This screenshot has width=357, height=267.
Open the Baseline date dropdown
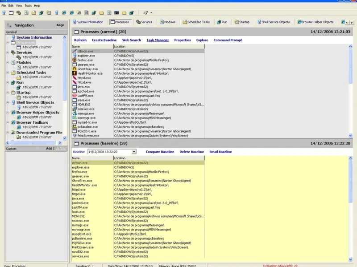134,152
